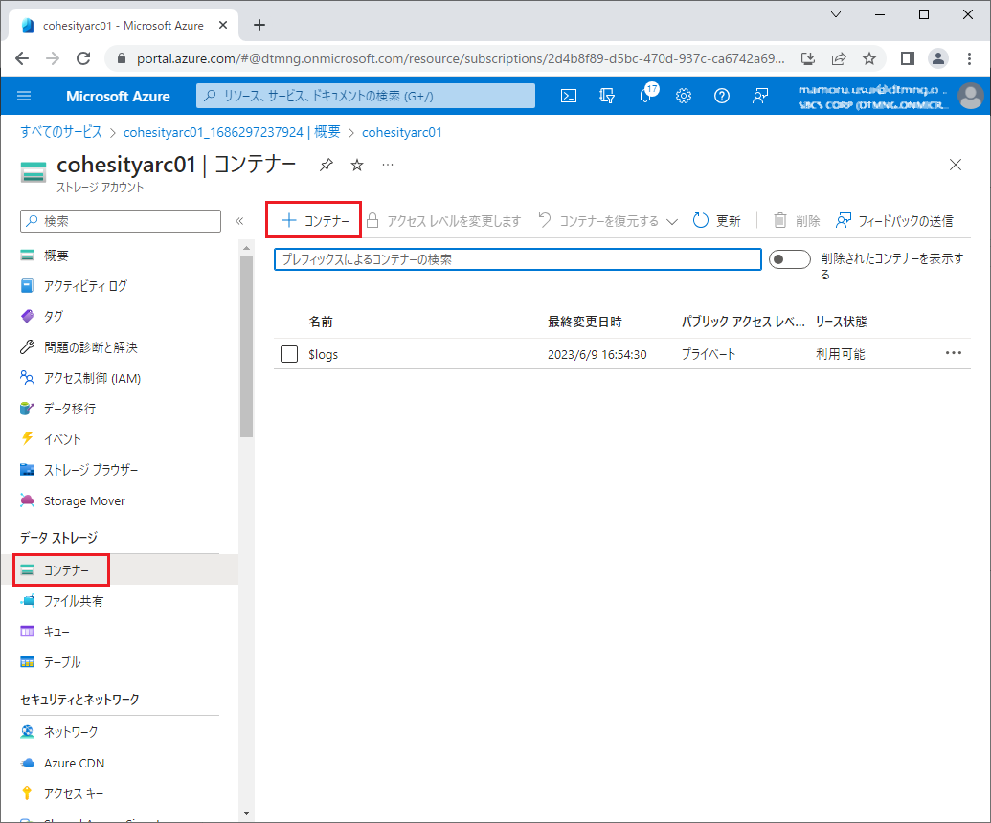Click the 削除 delete button
Viewport: 991px width, 823px height.
point(797,221)
